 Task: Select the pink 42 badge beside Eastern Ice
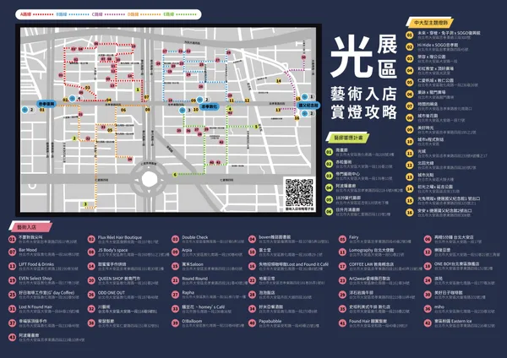428,323
